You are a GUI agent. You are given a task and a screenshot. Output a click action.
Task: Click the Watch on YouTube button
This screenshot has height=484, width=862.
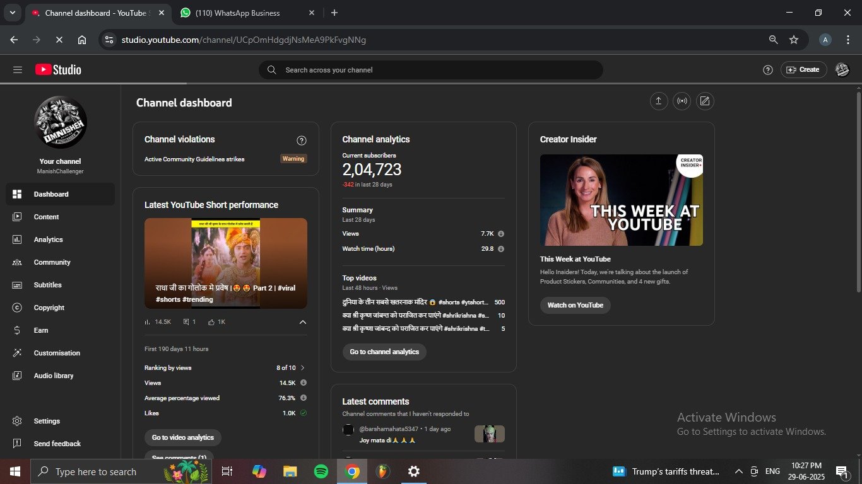[x=576, y=305]
